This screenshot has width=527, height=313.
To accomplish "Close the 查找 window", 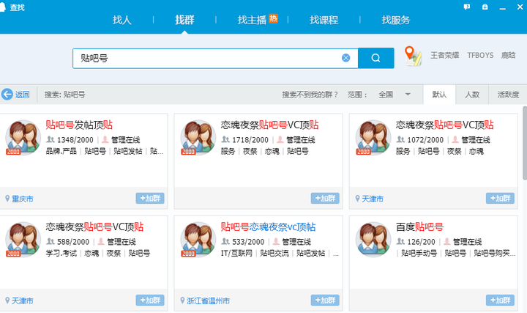I will [520, 7].
